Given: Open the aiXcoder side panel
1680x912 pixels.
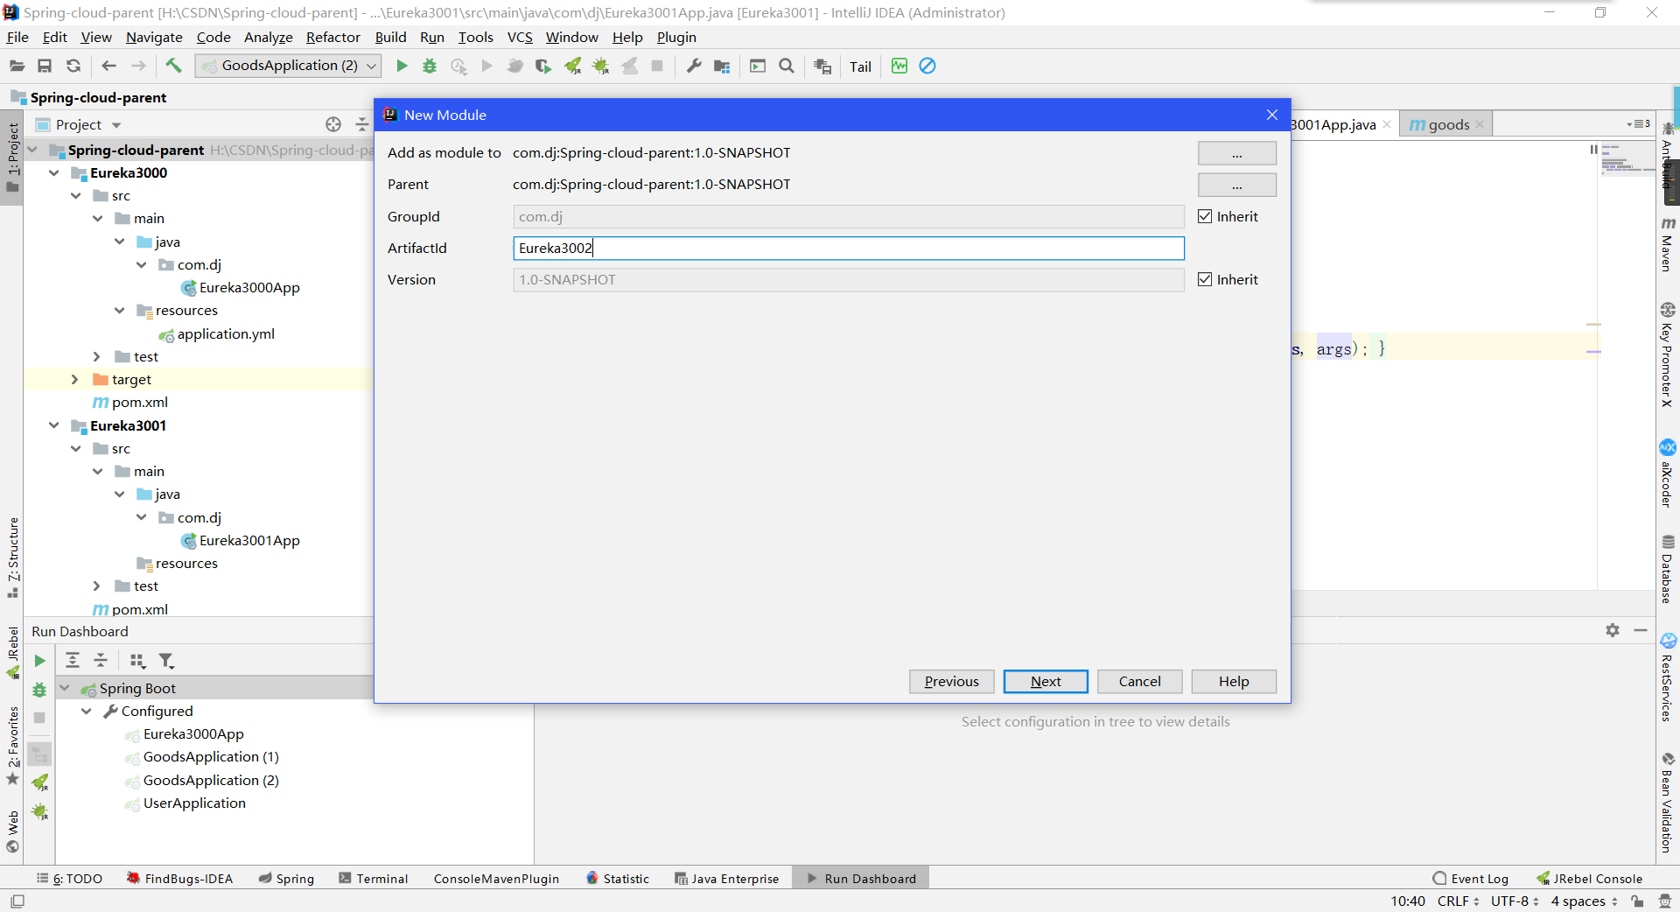Looking at the screenshot, I should click(x=1668, y=474).
